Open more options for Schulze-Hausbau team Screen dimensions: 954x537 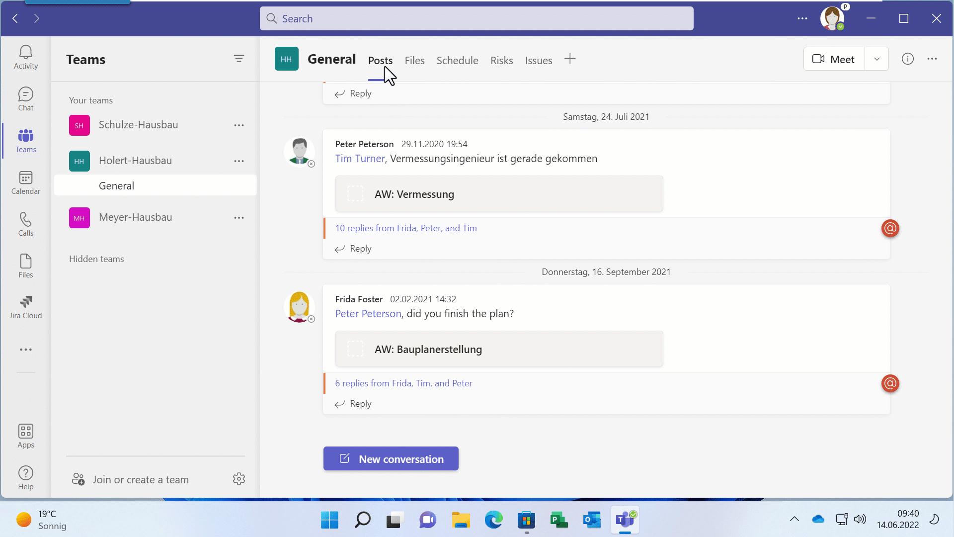(239, 125)
